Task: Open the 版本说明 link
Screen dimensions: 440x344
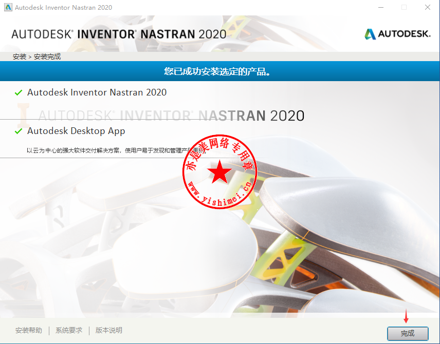Action: 108,330
